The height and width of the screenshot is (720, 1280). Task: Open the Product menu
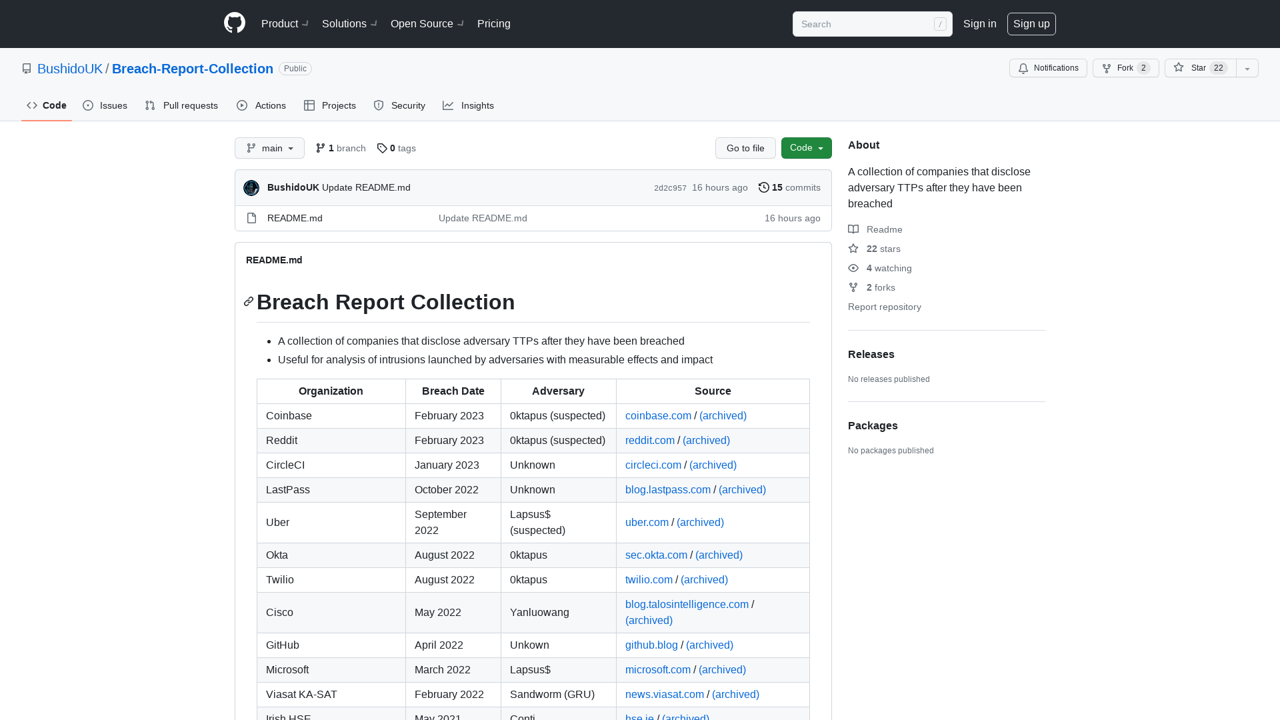[x=285, y=23]
